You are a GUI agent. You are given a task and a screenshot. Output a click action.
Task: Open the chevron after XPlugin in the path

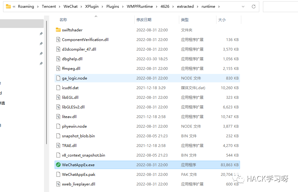click(102, 7)
